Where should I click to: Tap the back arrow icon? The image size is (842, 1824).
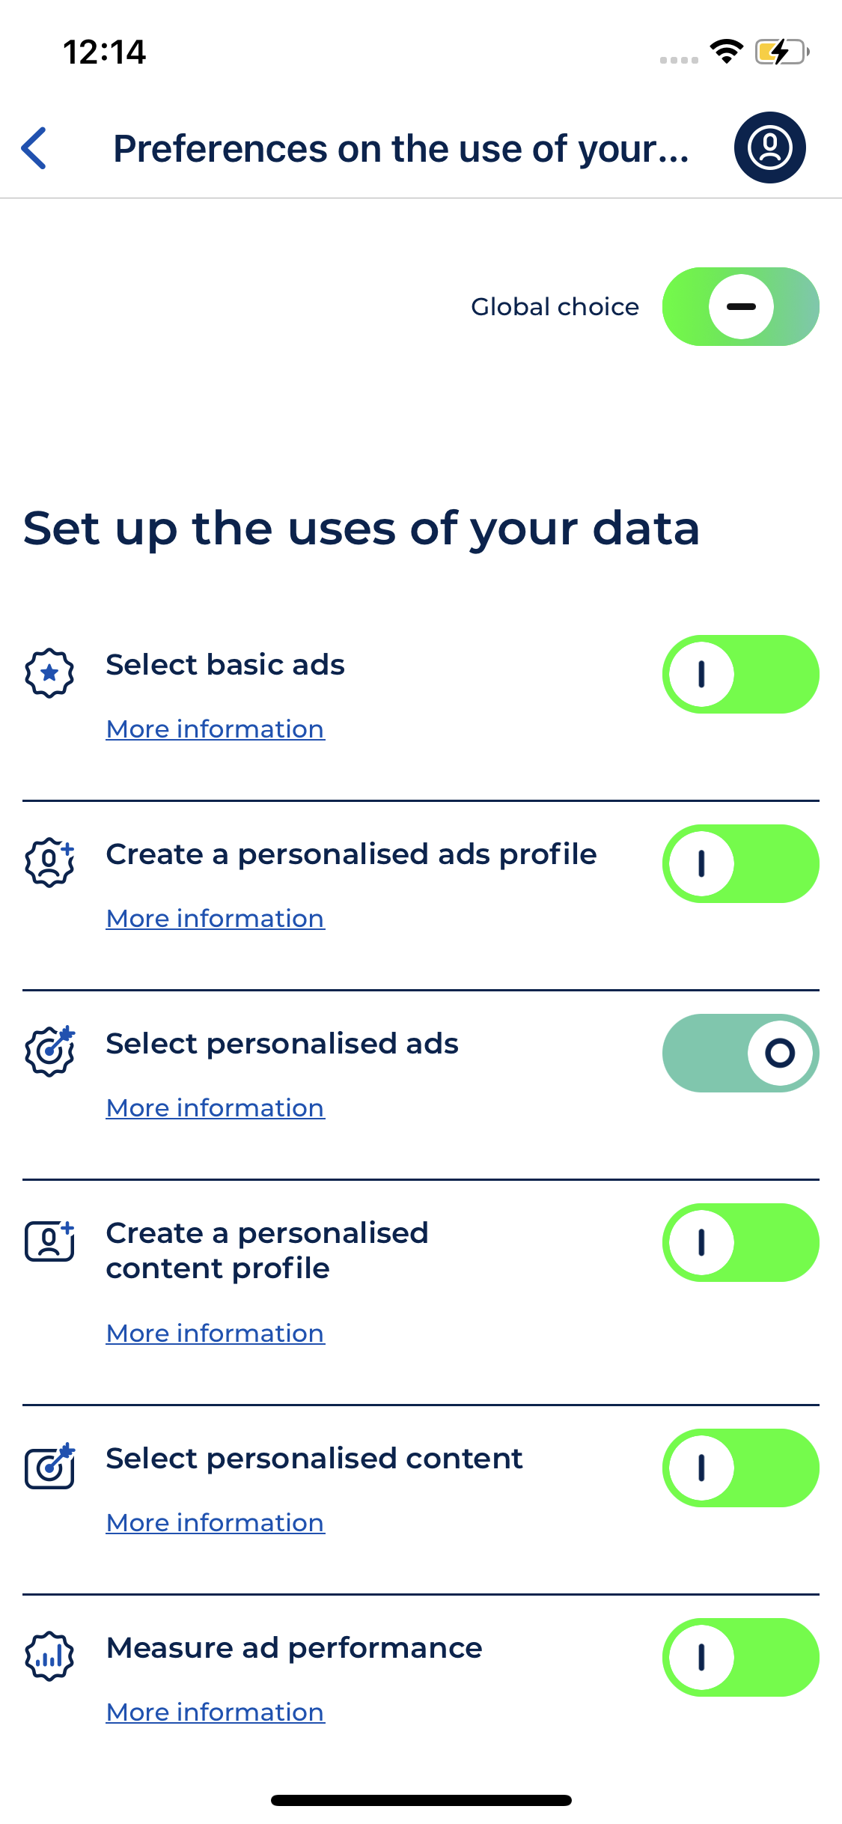pos(34,148)
